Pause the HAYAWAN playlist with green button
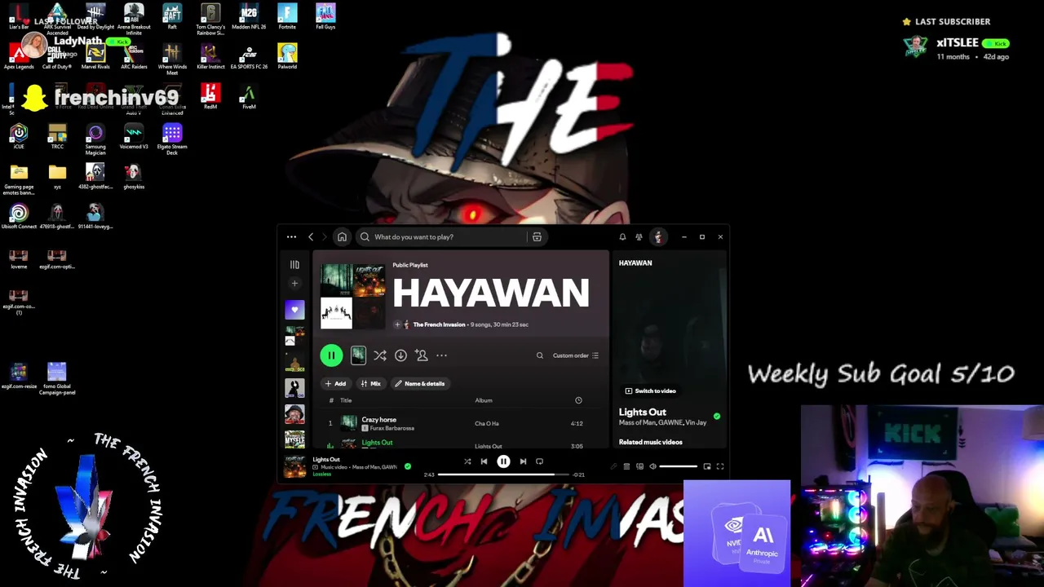Screen dimensions: 1044x587 pos(331,355)
